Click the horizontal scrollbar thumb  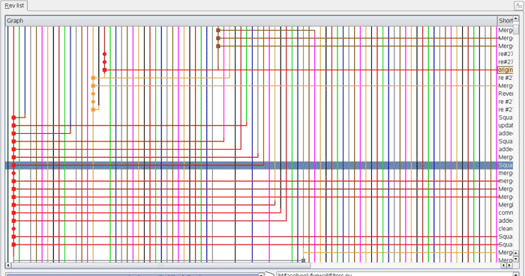coord(160,266)
